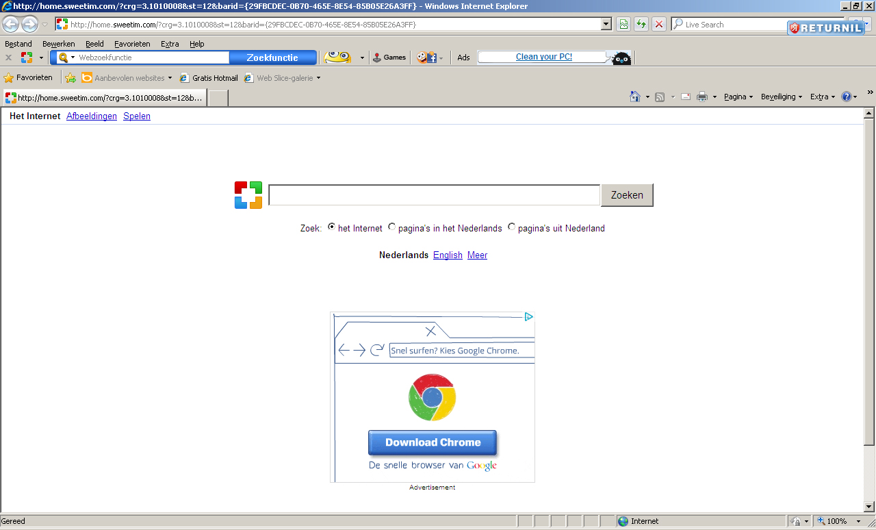This screenshot has width=876, height=530.
Task: Click the yellow smiley emoticon toolbar icon
Action: coord(337,58)
